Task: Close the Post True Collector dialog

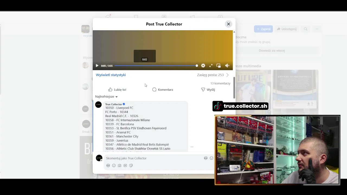Action: tap(229, 24)
